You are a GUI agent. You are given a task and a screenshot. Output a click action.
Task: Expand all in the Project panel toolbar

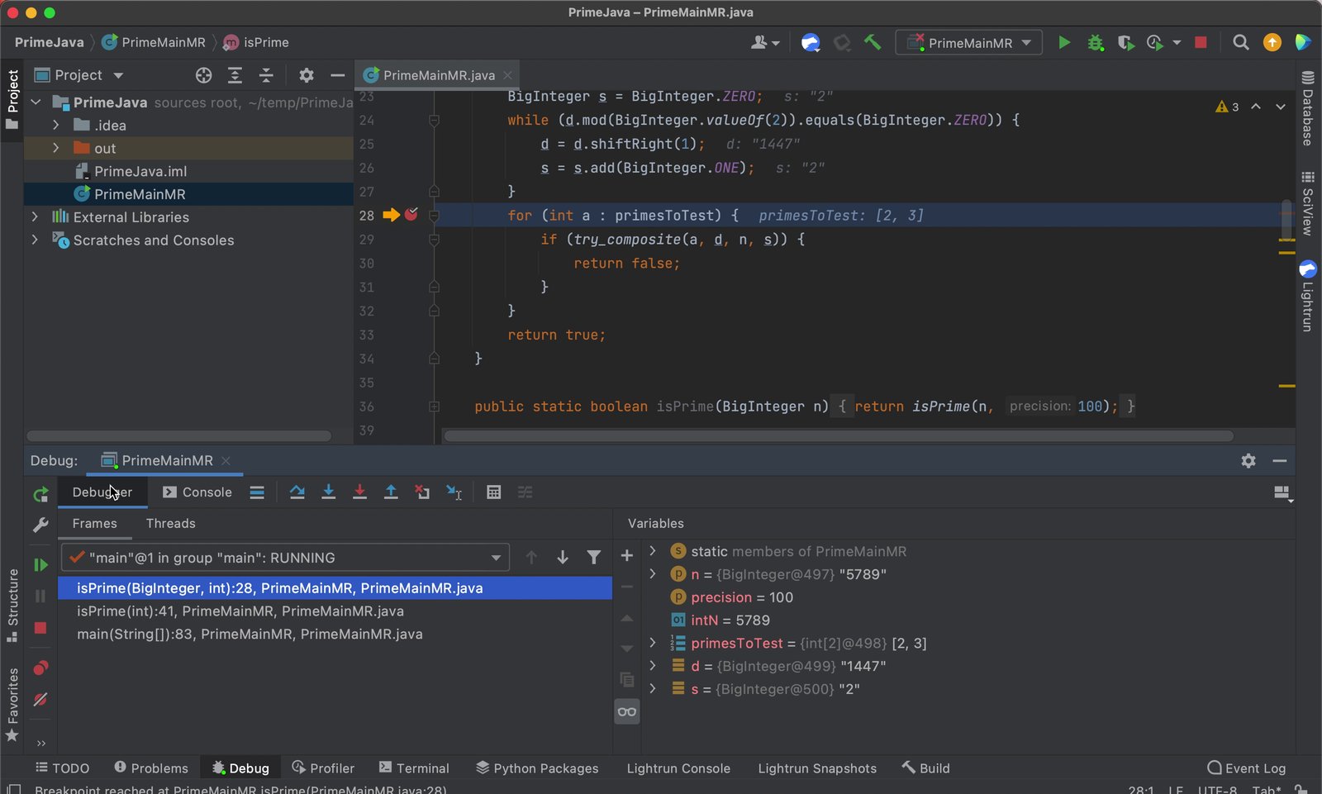(235, 75)
